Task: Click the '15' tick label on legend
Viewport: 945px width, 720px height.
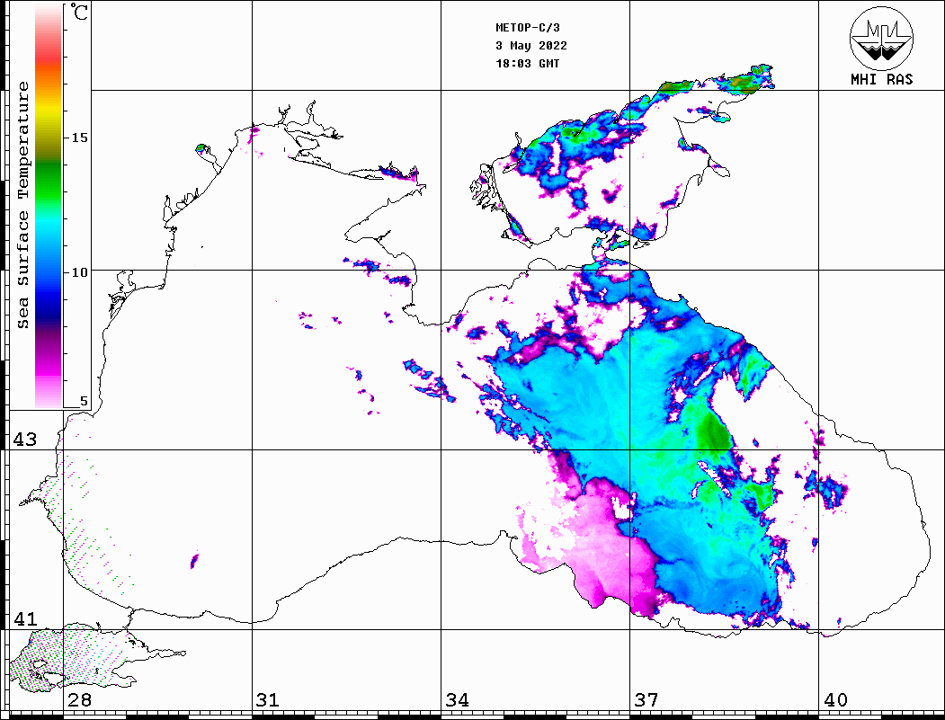Action: coord(79,138)
